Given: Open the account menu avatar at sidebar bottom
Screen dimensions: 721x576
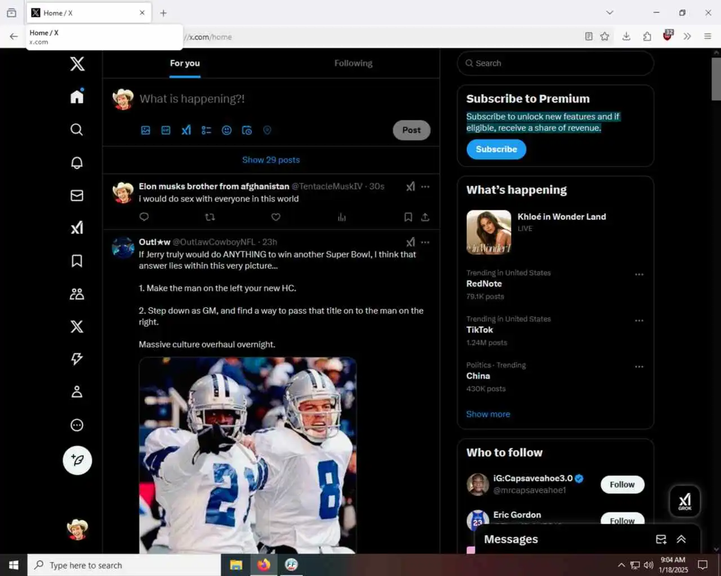Looking at the screenshot, I should tap(77, 529).
